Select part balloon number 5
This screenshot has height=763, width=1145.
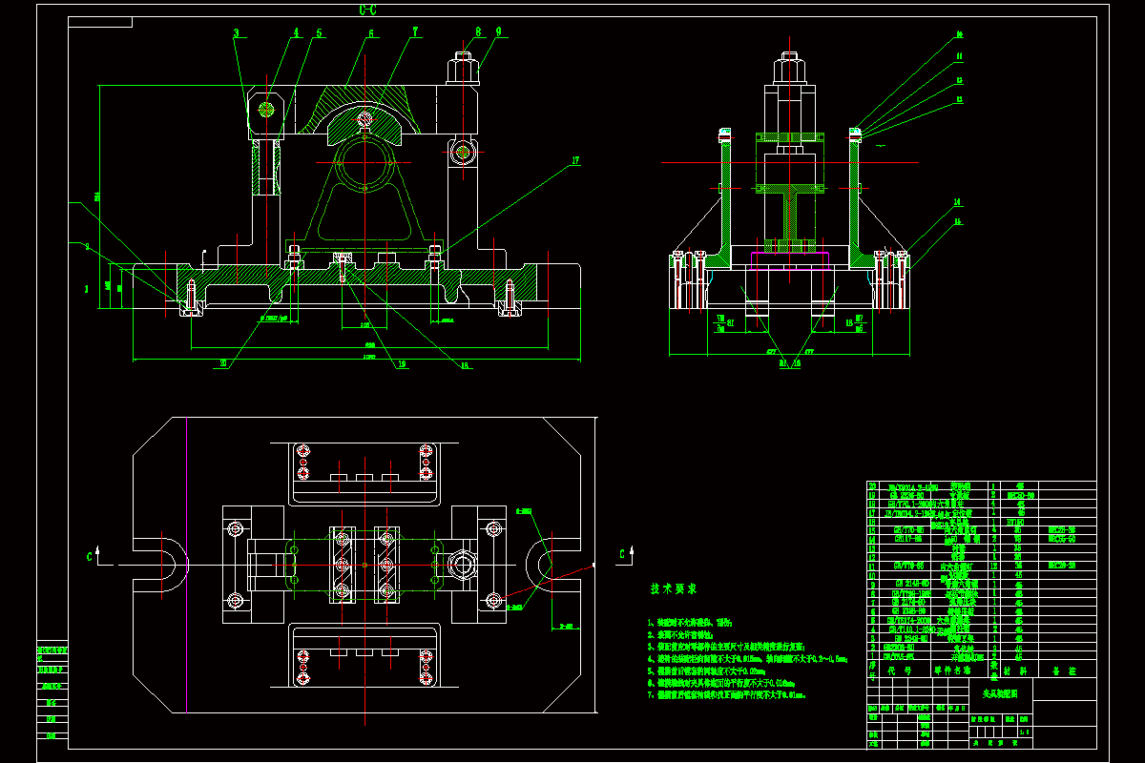319,32
